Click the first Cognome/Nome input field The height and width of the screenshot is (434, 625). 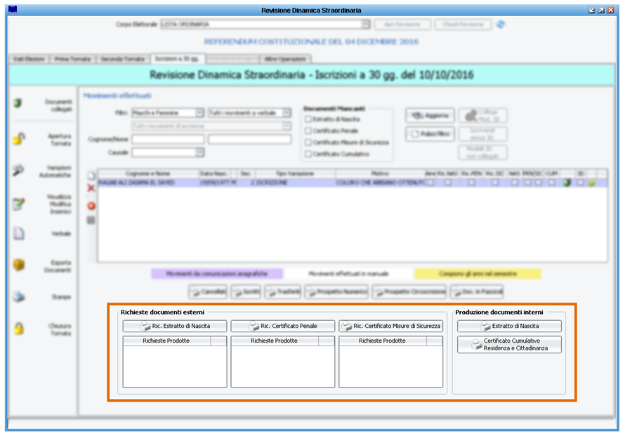168,140
